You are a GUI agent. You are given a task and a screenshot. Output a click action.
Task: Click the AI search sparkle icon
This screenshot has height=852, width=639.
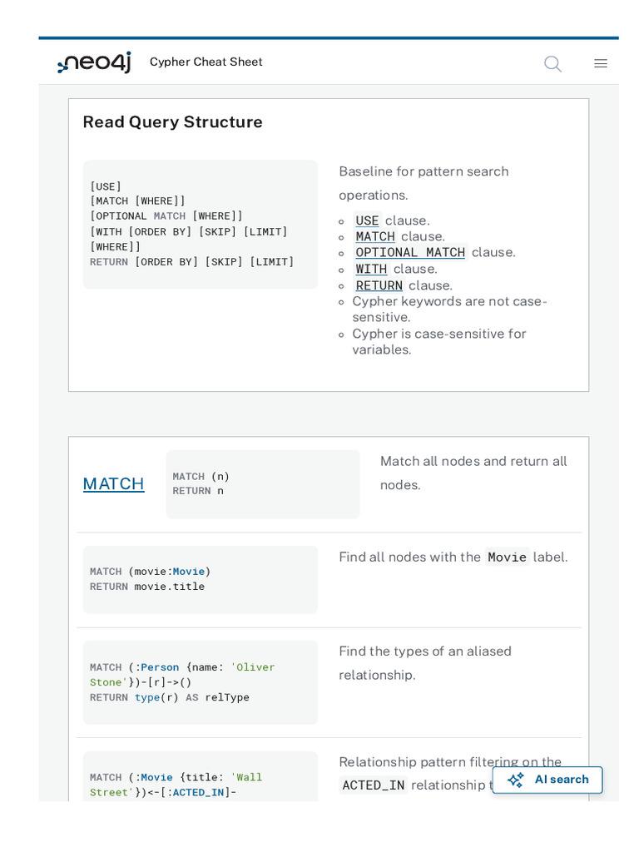point(516,780)
